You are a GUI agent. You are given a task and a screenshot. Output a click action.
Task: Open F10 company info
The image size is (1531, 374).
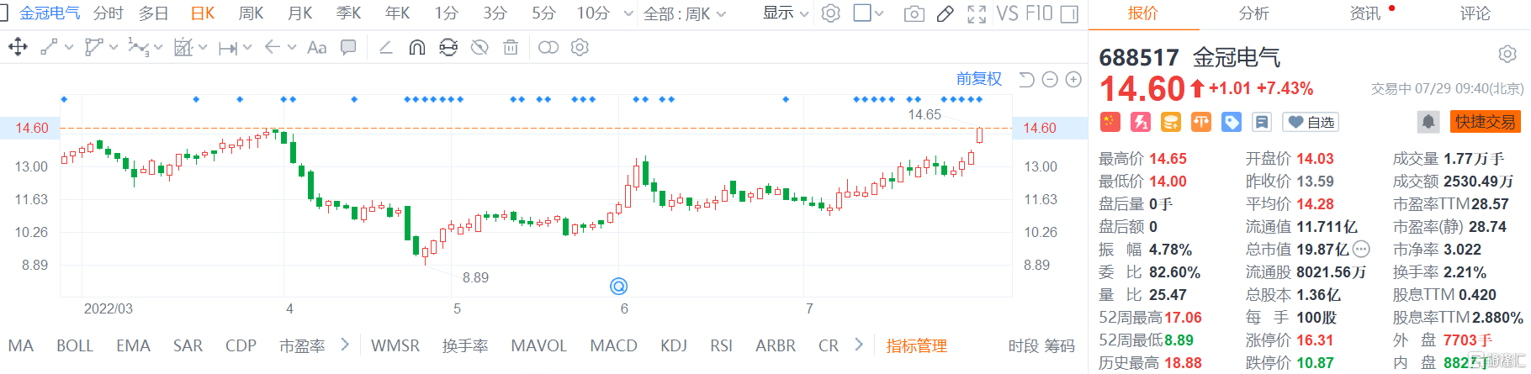click(1039, 13)
